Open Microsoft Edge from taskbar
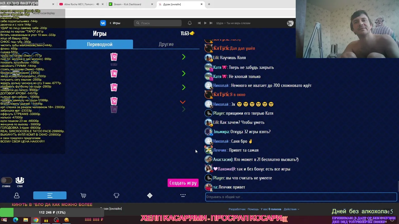The width and height of the screenshot is (399, 224). [16, 220]
